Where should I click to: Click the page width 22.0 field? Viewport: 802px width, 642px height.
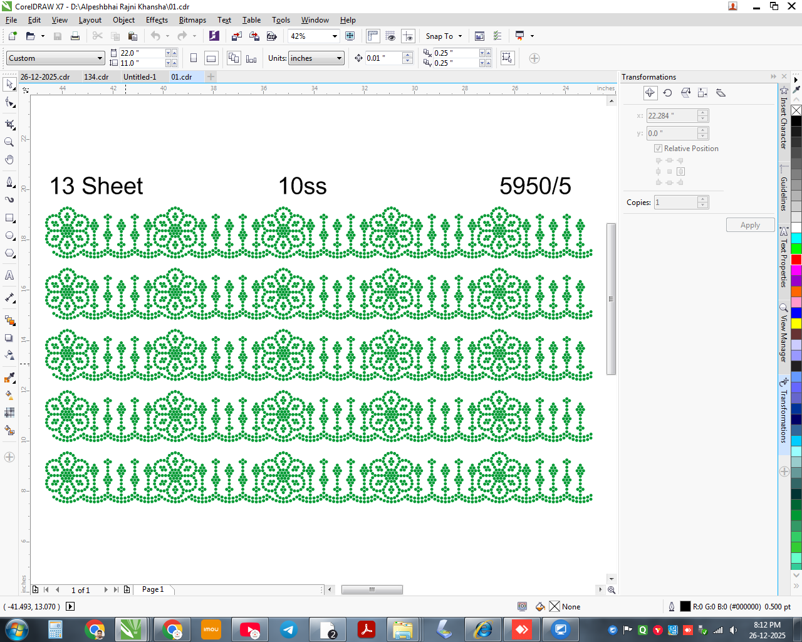click(142, 53)
